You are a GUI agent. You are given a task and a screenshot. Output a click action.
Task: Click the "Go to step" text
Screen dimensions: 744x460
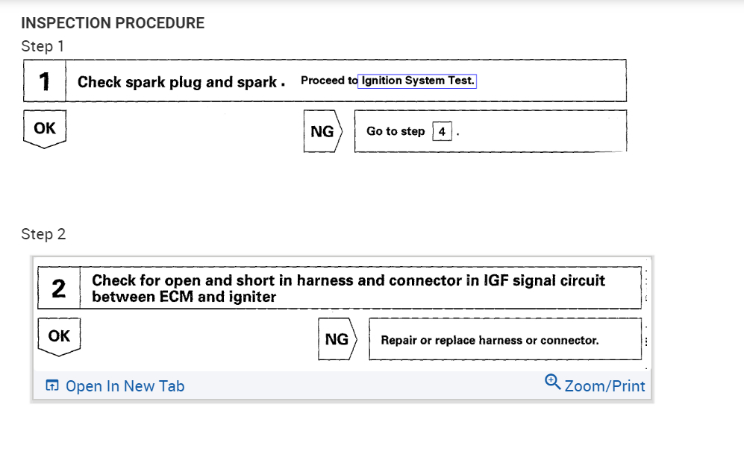(396, 132)
